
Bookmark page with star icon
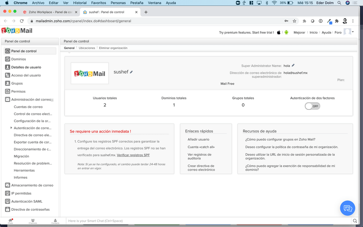coord(294,21)
